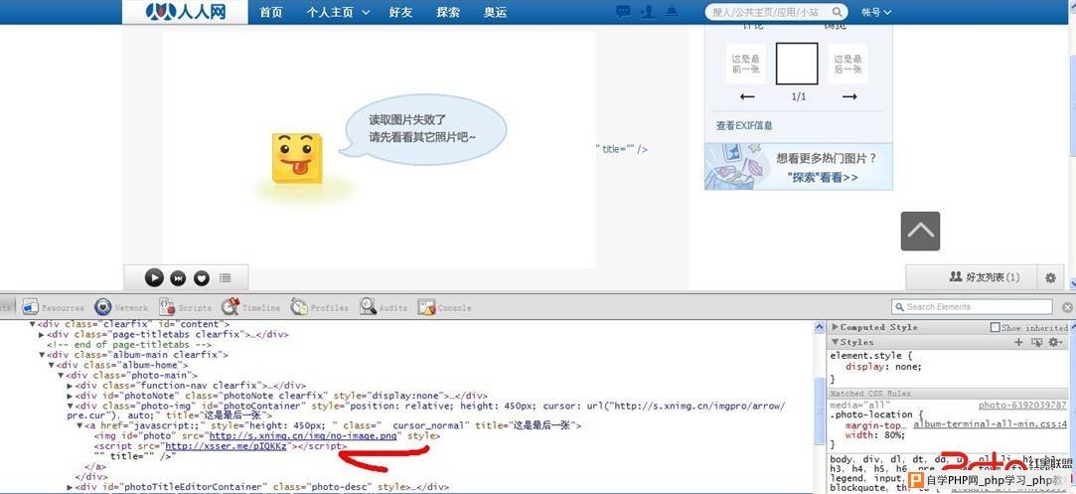
Task: Open the Console panel in DevTools
Action: (445, 307)
